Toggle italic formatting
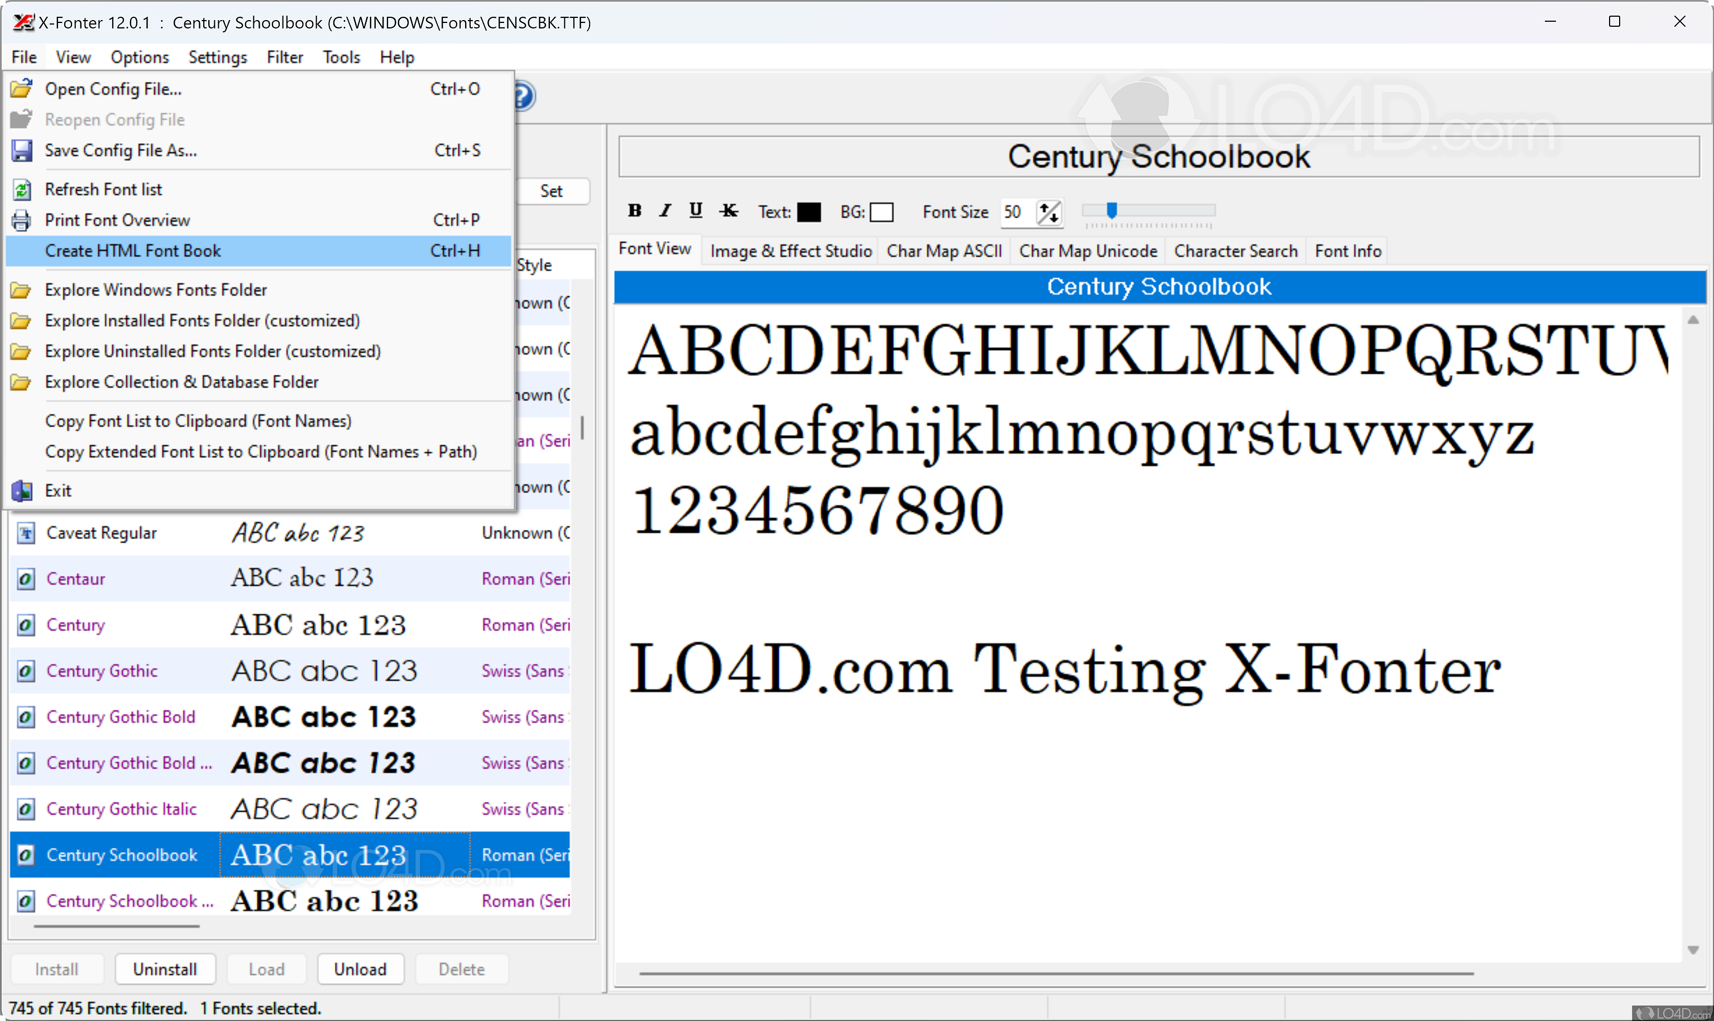Image resolution: width=1714 pixels, height=1021 pixels. (664, 210)
